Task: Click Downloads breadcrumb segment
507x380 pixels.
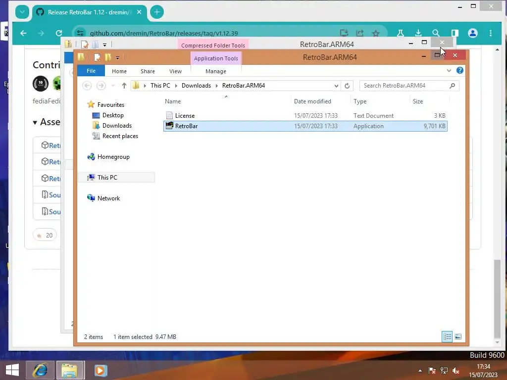Action: point(196,86)
